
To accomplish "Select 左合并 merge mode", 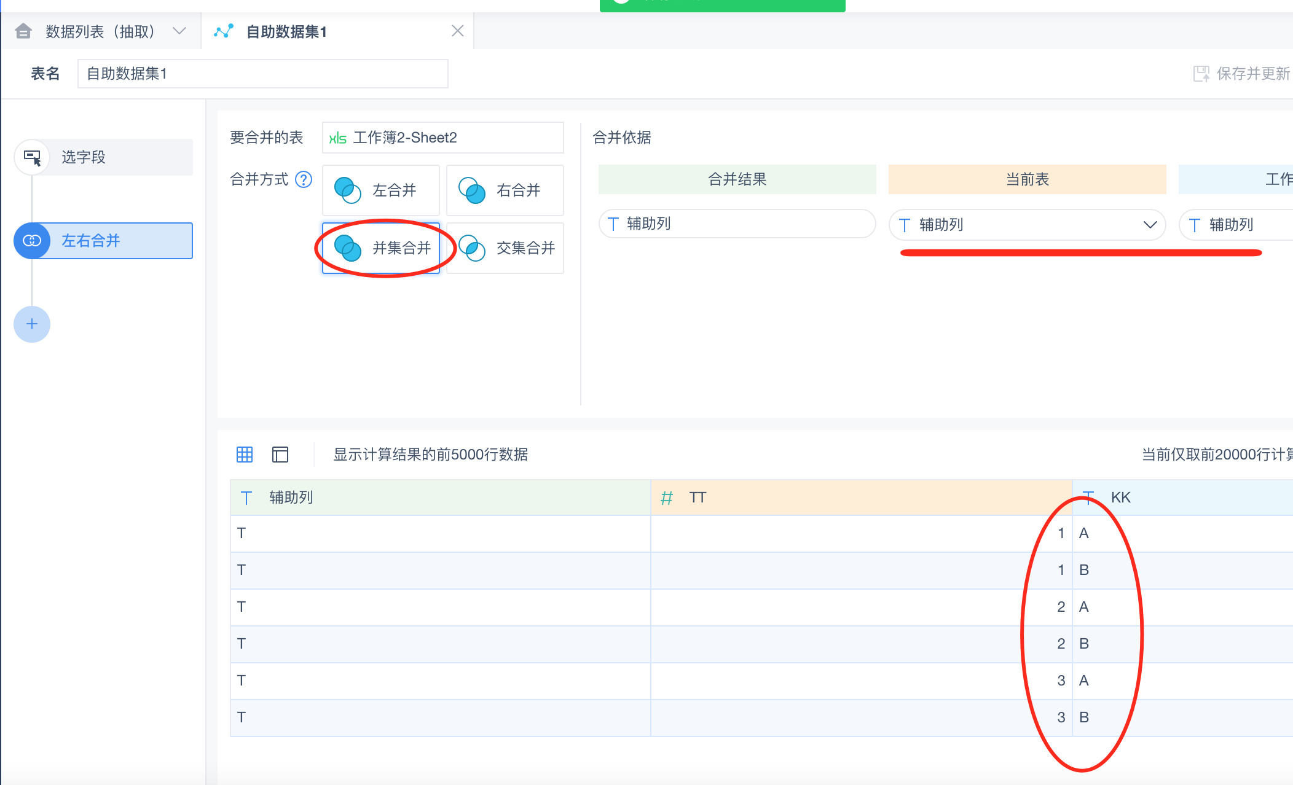I will pos(381,190).
